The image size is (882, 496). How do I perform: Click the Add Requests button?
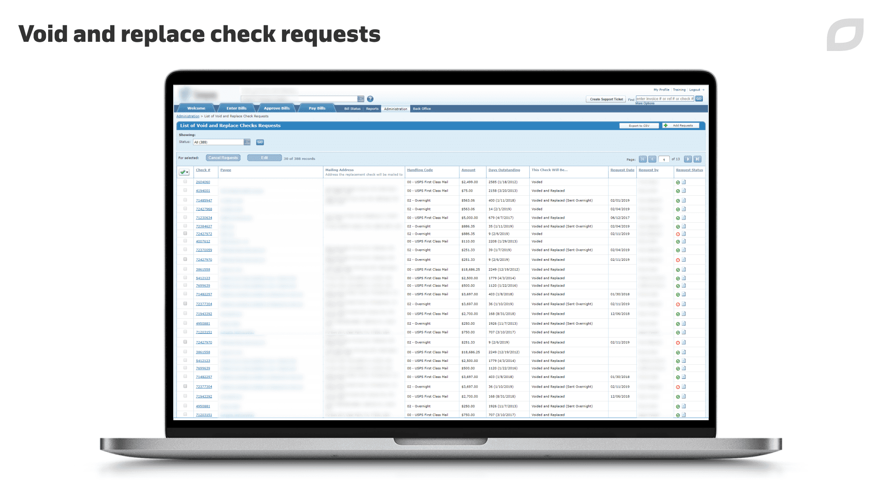pyautogui.click(x=681, y=126)
